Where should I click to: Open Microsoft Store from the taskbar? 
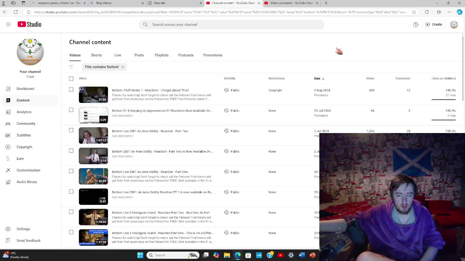(248, 255)
